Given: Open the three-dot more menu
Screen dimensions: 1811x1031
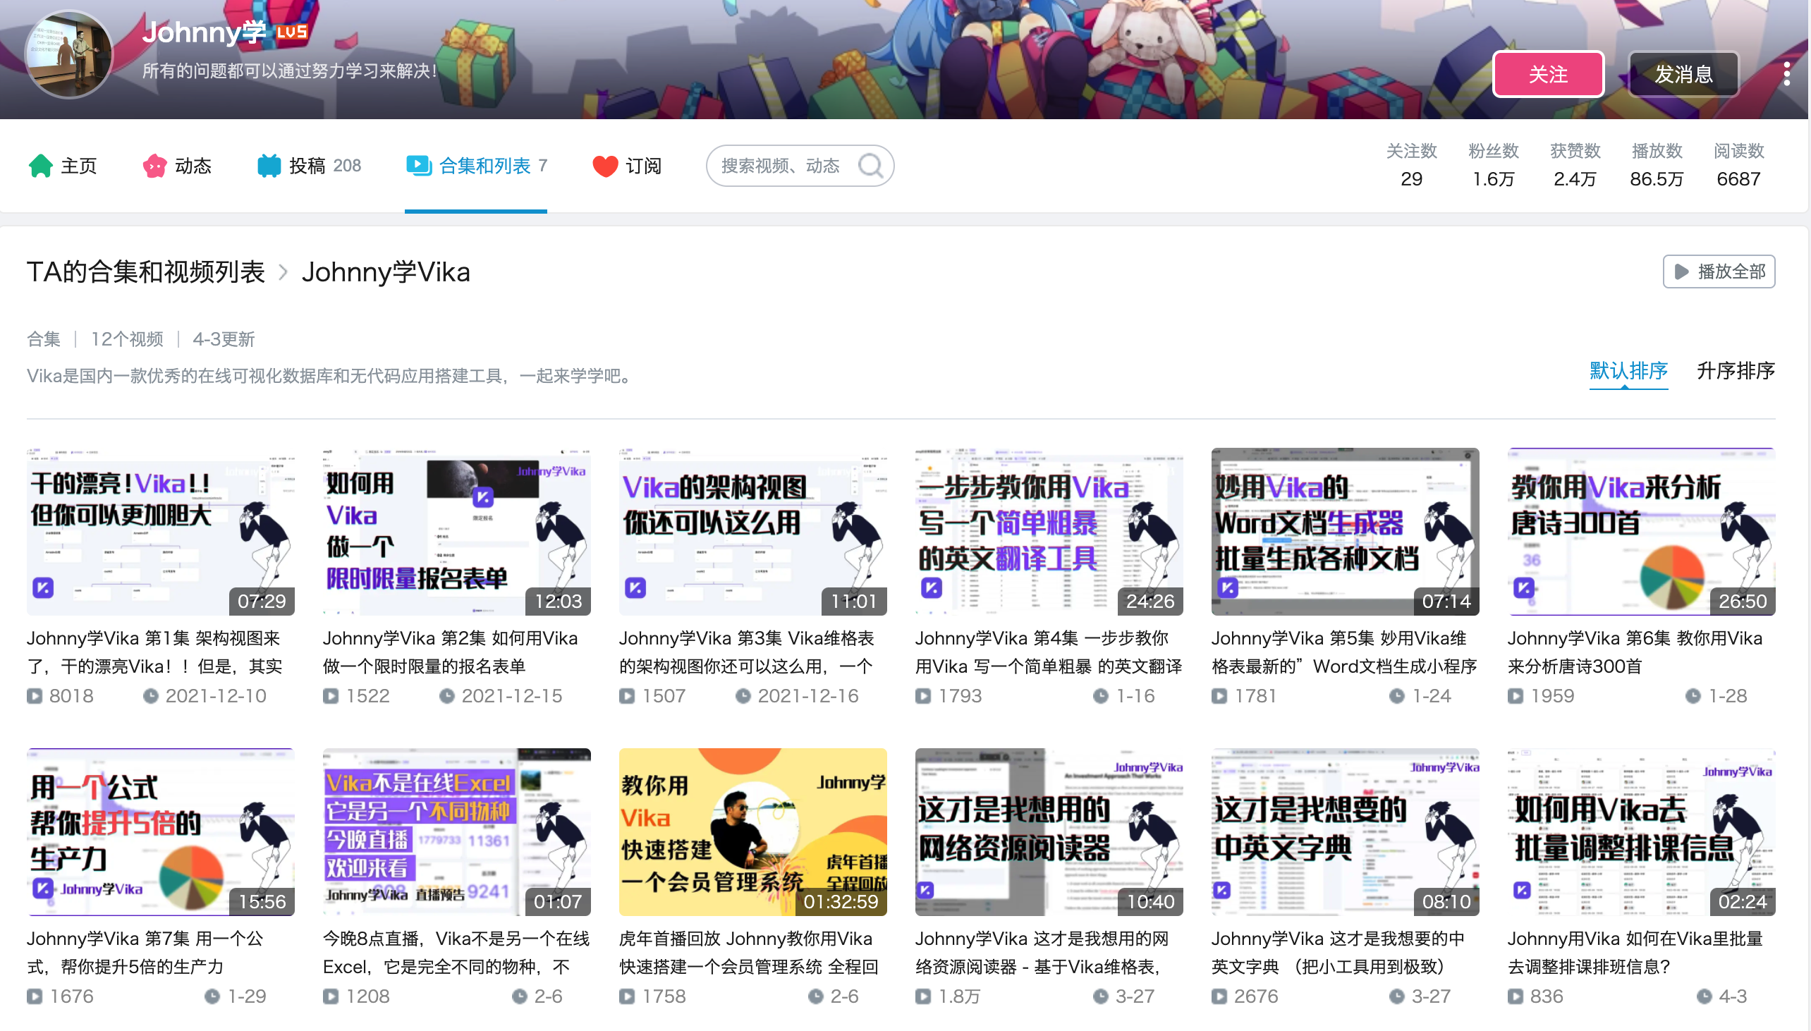Looking at the screenshot, I should point(1787,73).
